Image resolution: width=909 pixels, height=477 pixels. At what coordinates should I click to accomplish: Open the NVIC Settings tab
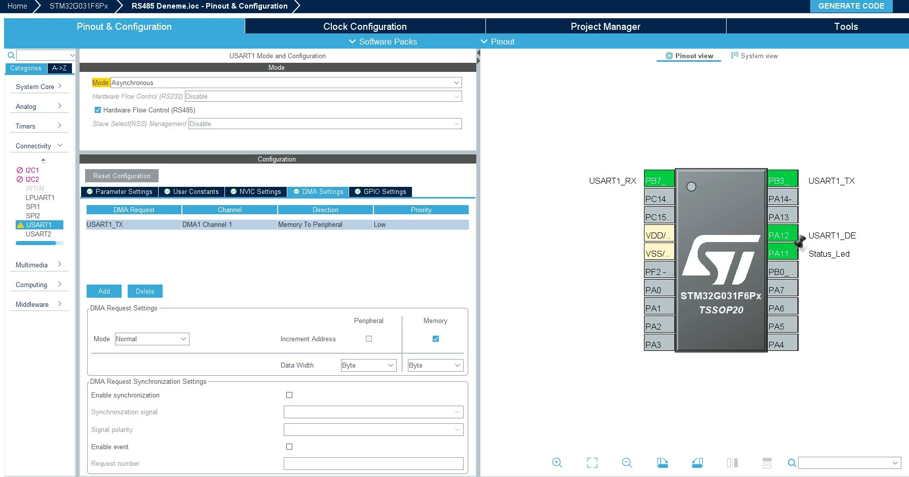pyautogui.click(x=256, y=192)
